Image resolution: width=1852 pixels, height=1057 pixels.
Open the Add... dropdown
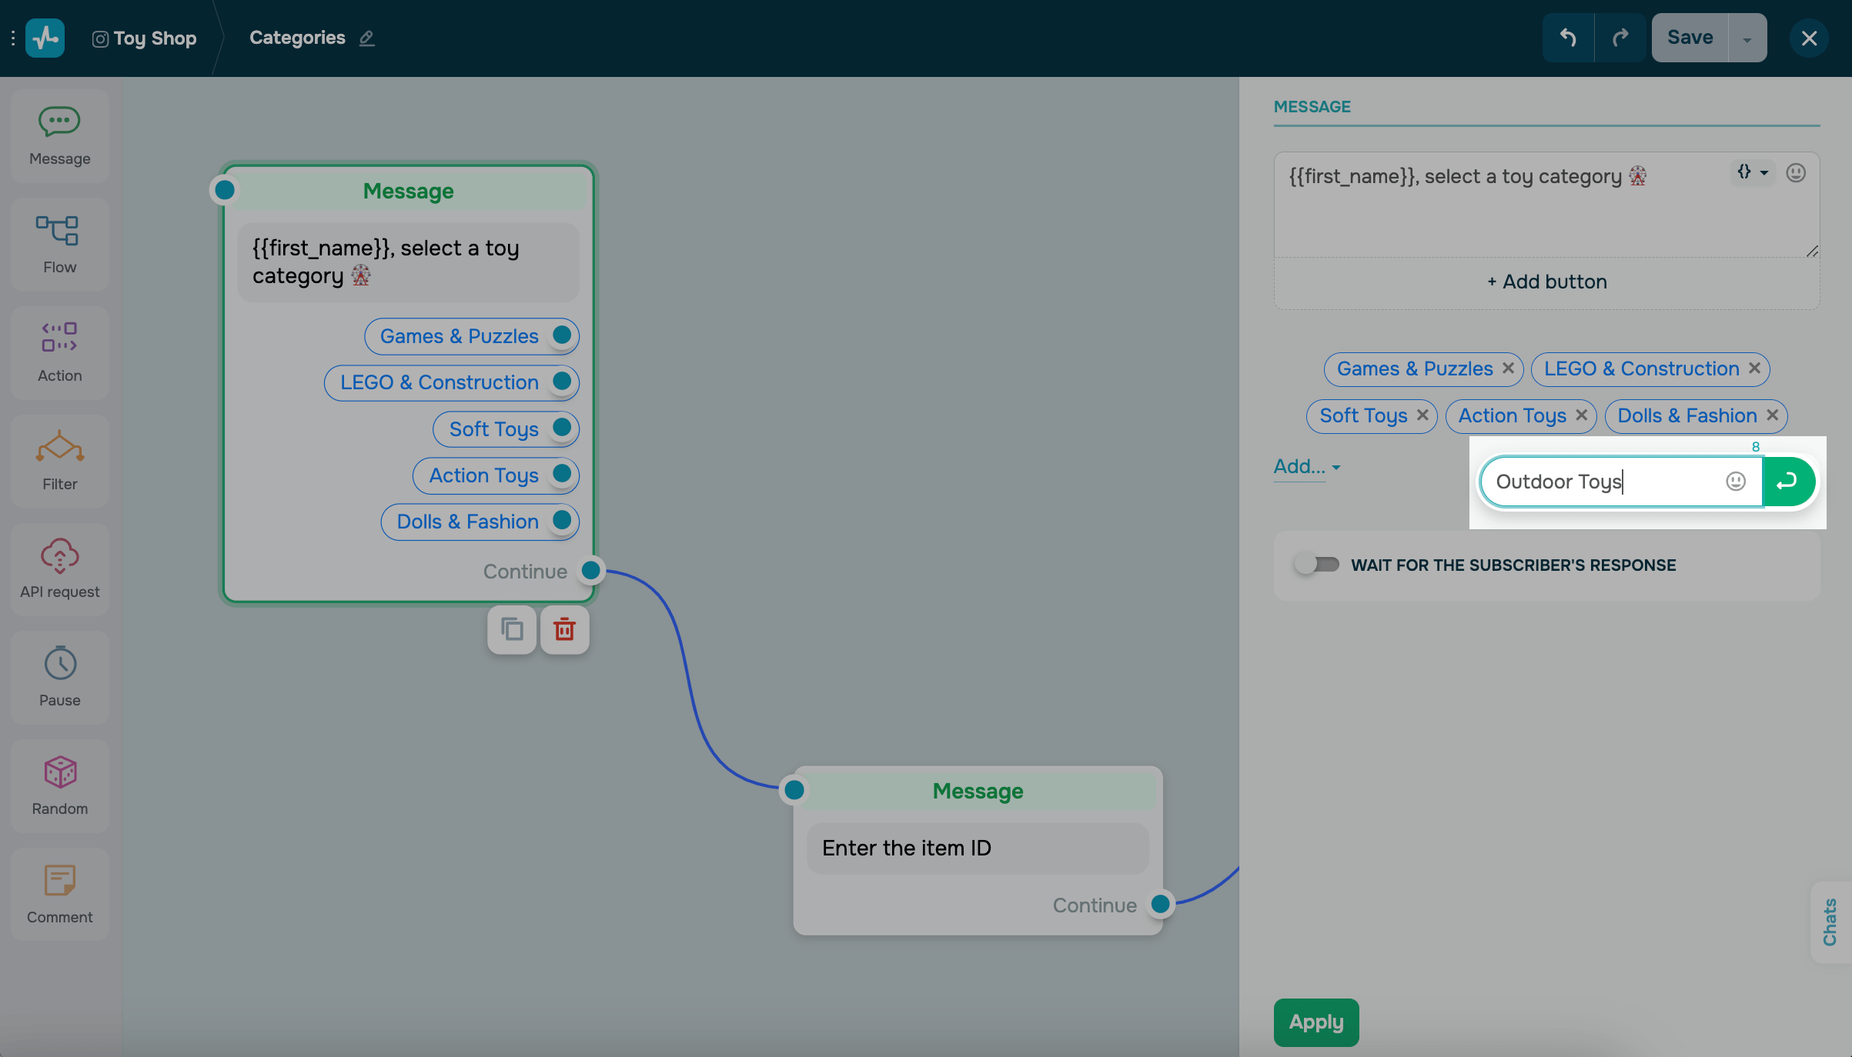[x=1306, y=467]
